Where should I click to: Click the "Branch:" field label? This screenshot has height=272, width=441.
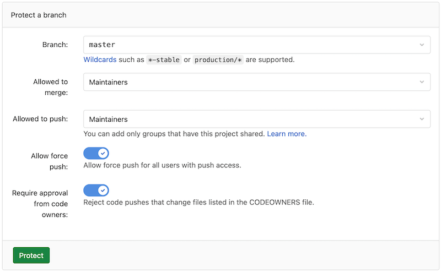pyautogui.click(x=55, y=45)
